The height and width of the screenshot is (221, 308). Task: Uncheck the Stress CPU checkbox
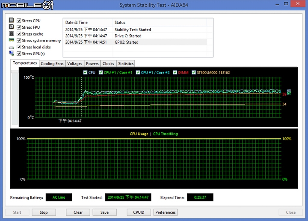click(19, 21)
